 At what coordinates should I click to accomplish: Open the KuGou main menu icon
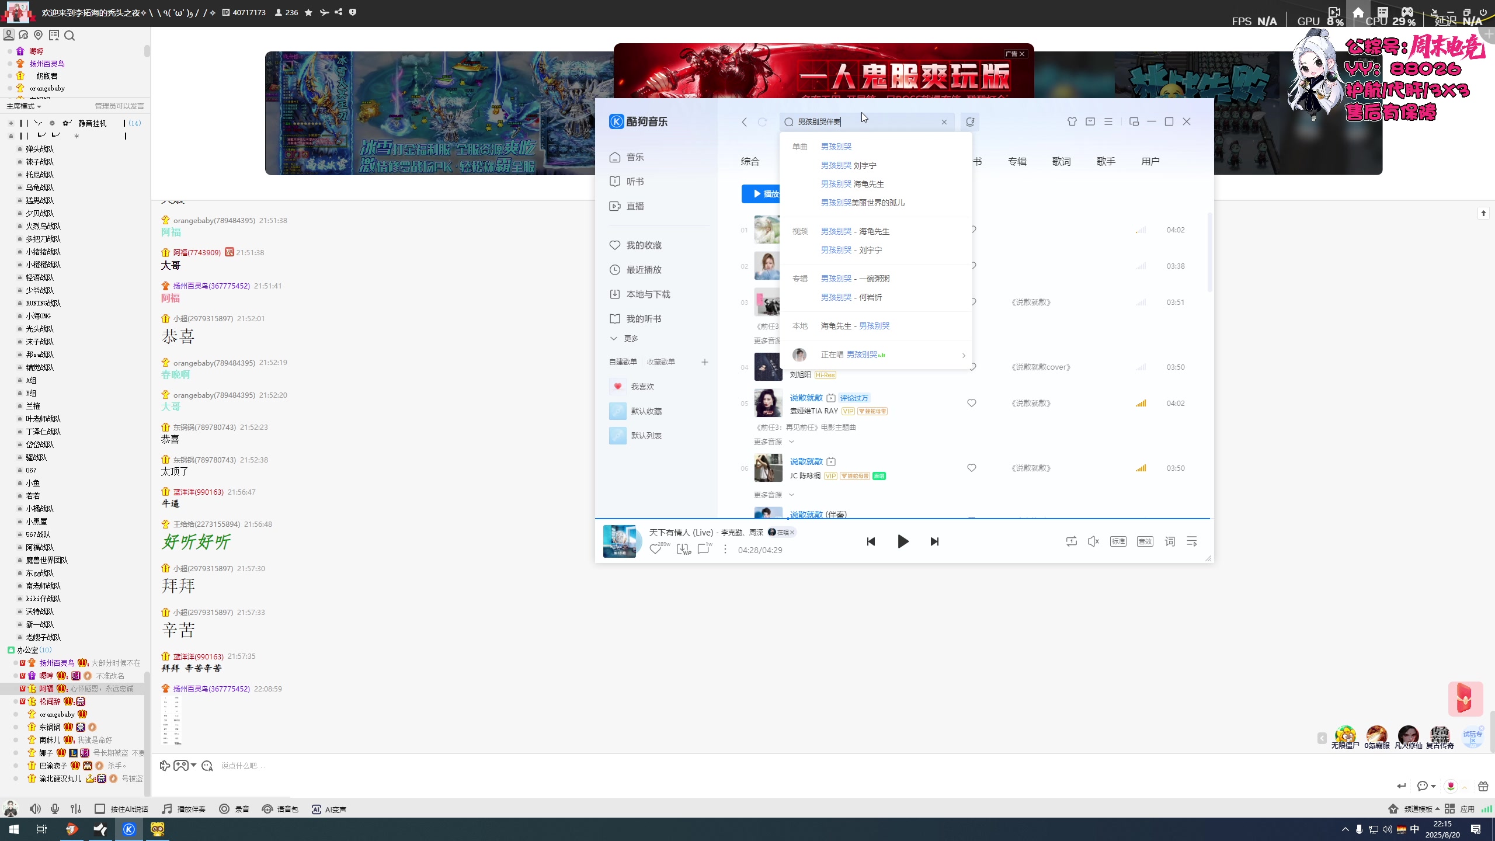pyautogui.click(x=1108, y=121)
